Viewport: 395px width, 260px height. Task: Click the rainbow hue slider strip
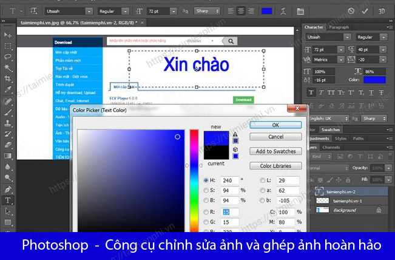point(194,180)
